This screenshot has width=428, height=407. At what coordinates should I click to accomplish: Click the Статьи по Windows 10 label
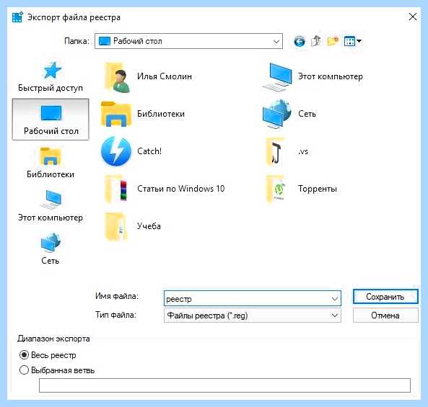[x=180, y=189]
